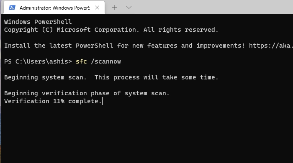This screenshot has height=163, width=293.
Task: Click the 11% progress value
Action: pyautogui.click(x=59, y=101)
